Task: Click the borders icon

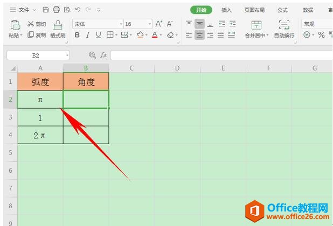Action: [110, 35]
